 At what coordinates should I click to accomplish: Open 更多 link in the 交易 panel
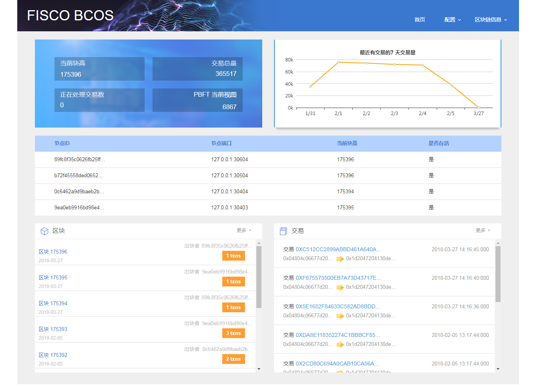(483, 230)
